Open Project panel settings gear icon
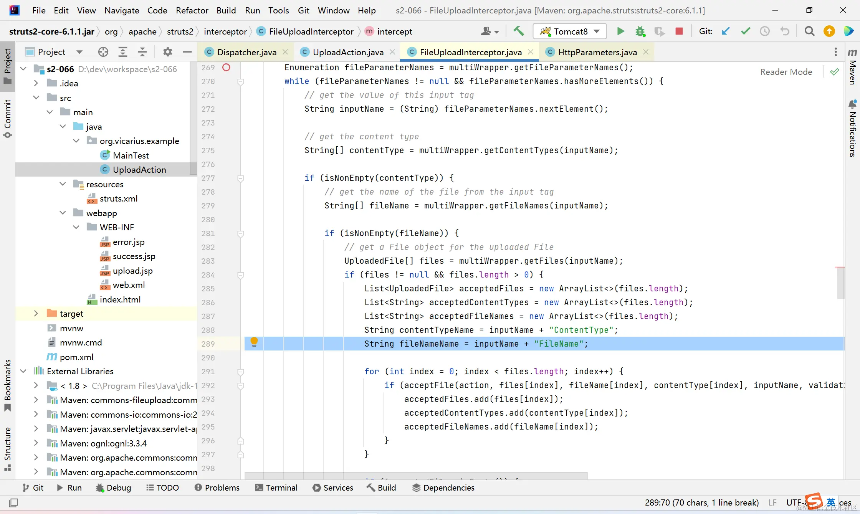 (x=167, y=52)
